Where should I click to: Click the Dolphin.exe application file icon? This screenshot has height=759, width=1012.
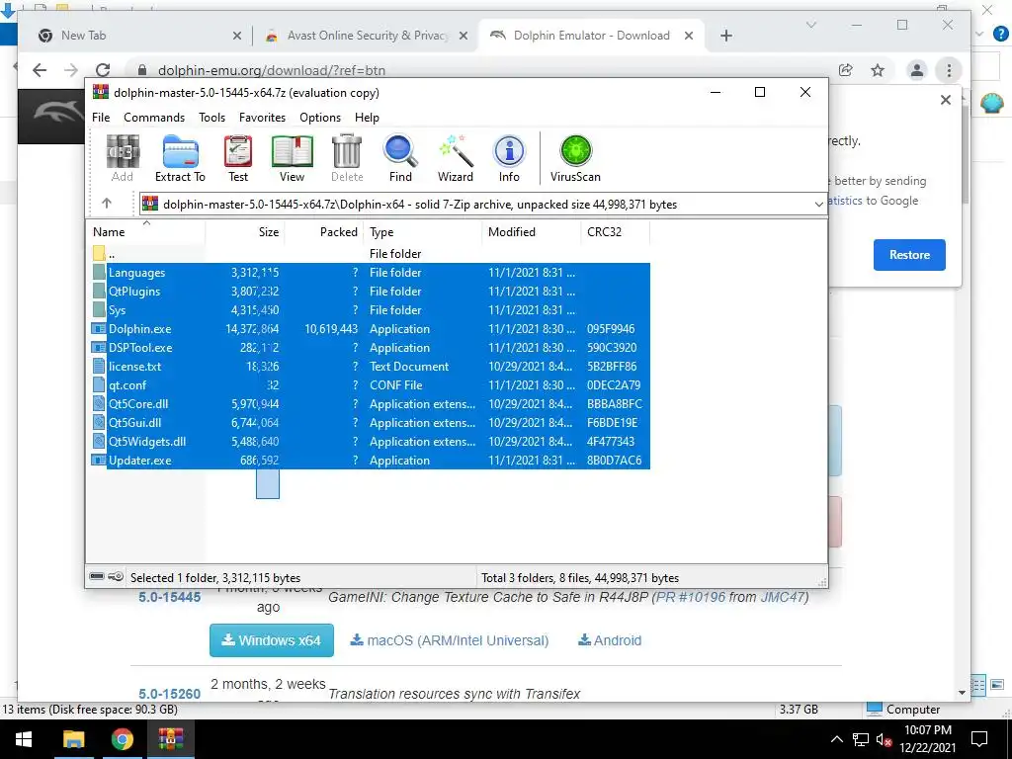(99, 328)
